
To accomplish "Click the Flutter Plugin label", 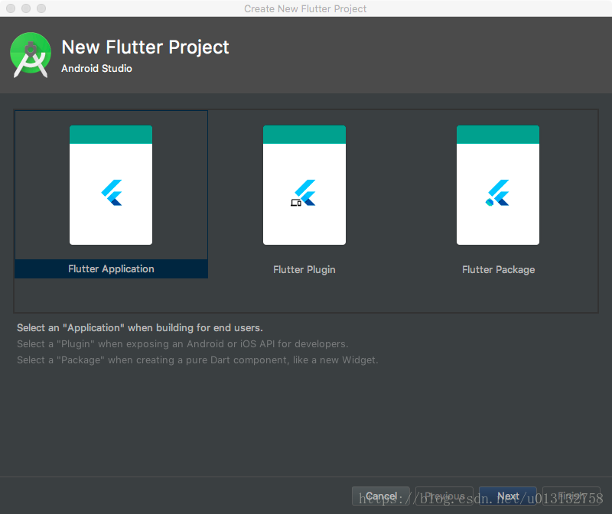I will point(304,270).
